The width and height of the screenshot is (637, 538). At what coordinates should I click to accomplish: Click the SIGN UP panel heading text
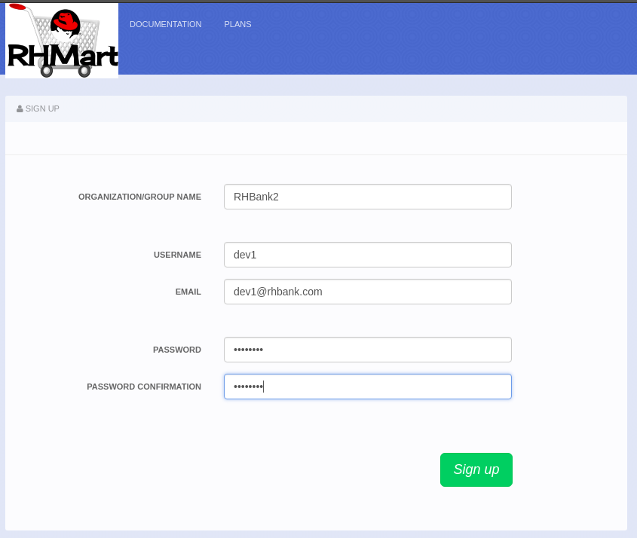coord(42,109)
